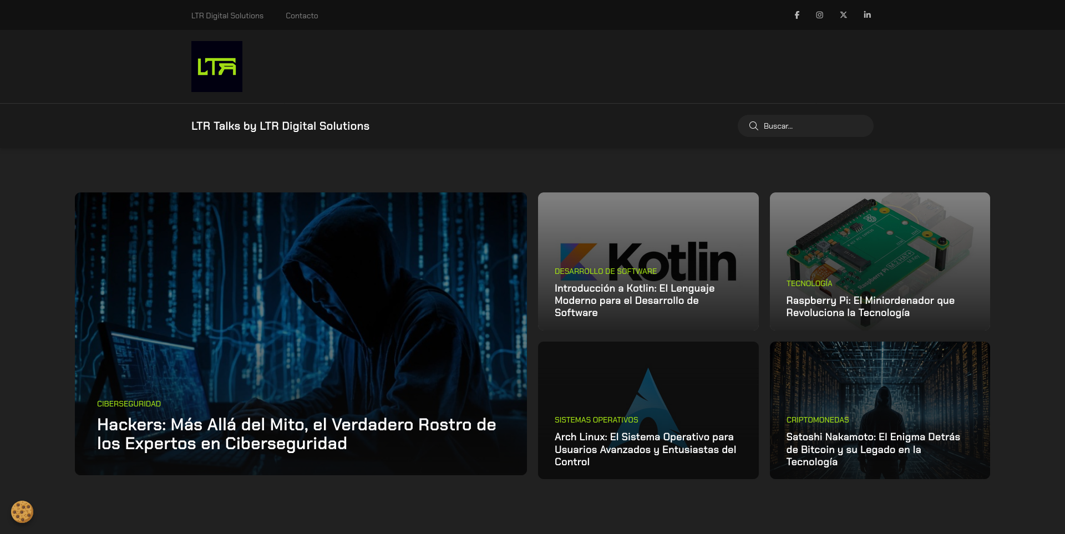Screen dimensions: 1065x534
Task: Open the Facebook social icon
Action: [797, 15]
